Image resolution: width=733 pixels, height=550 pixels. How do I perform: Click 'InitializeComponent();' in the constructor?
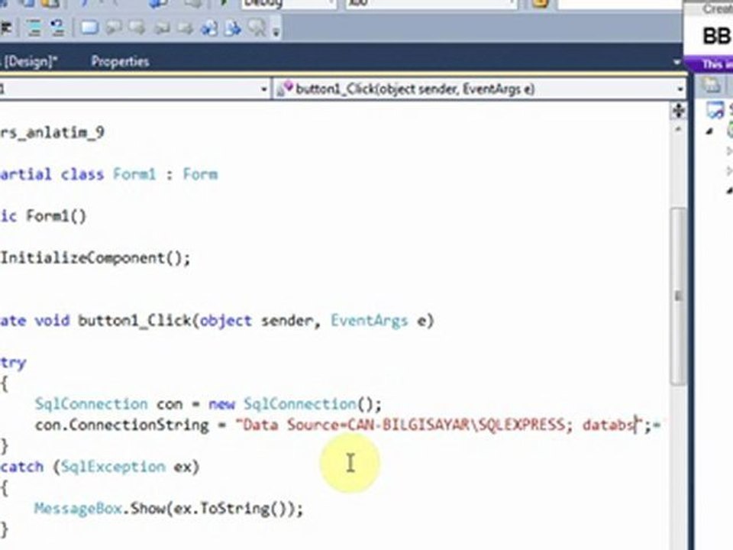[x=95, y=257]
